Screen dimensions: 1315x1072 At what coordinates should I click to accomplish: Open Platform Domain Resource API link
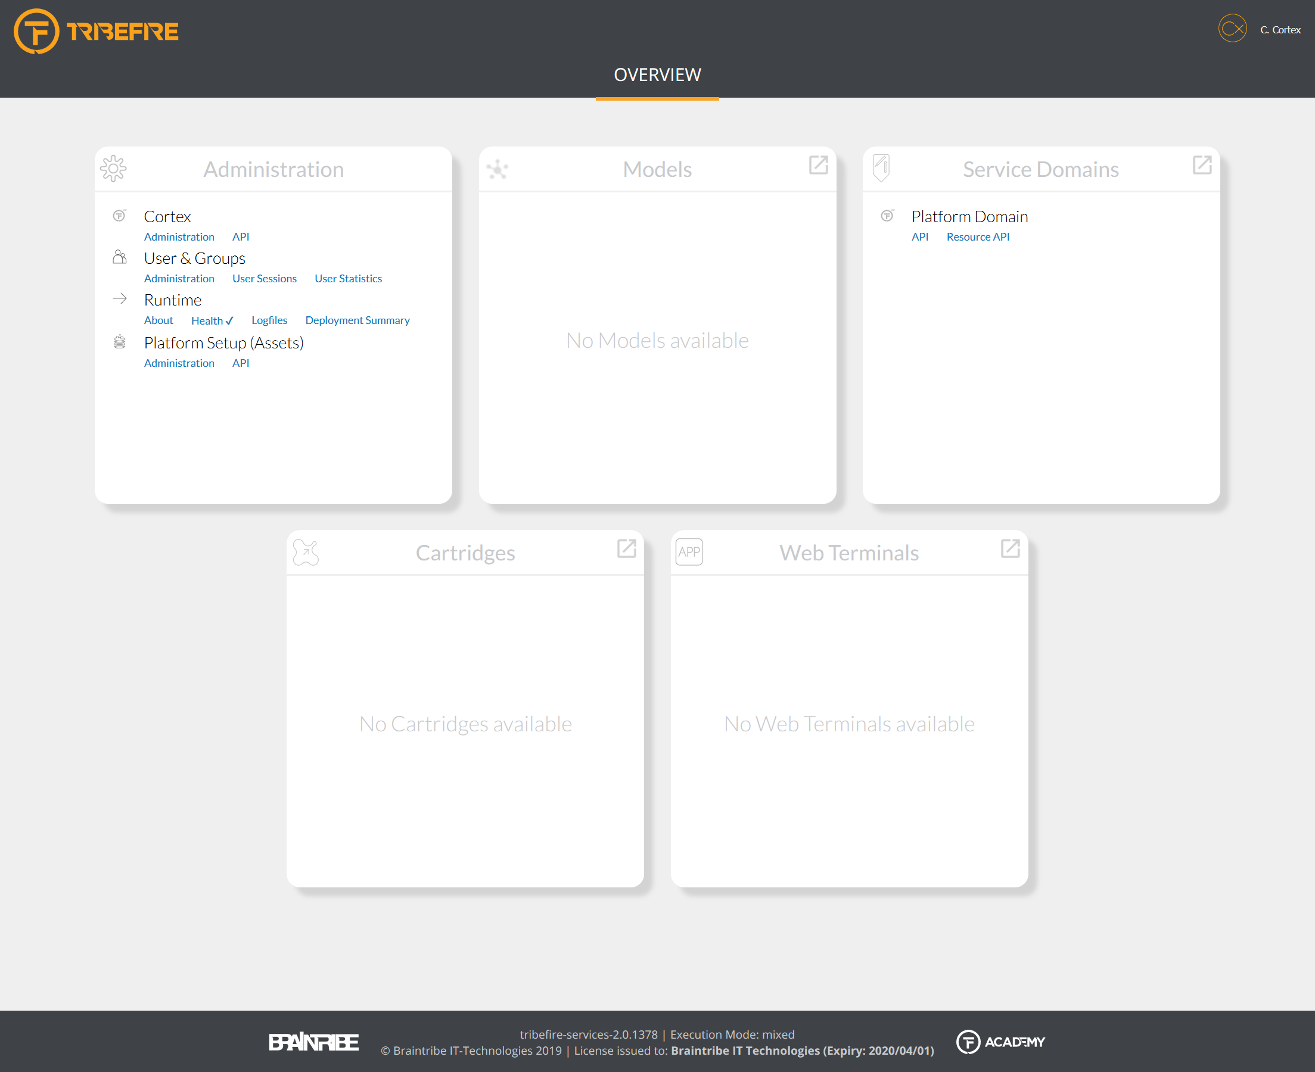[x=978, y=237]
